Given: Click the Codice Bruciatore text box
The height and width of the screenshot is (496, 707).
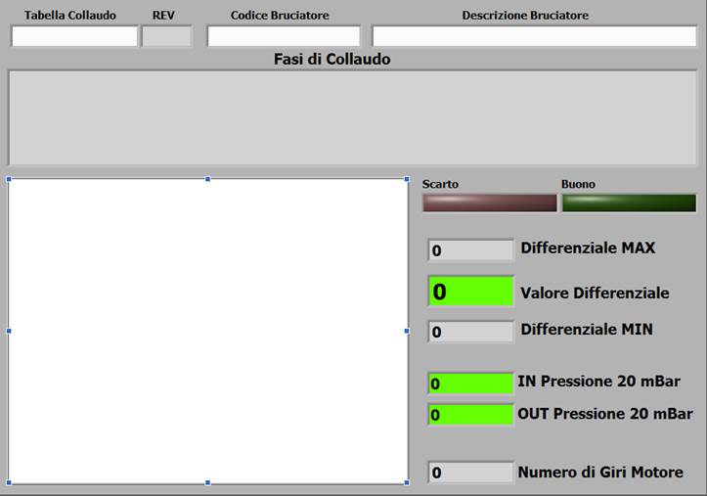Looking at the screenshot, I should pyautogui.click(x=284, y=37).
